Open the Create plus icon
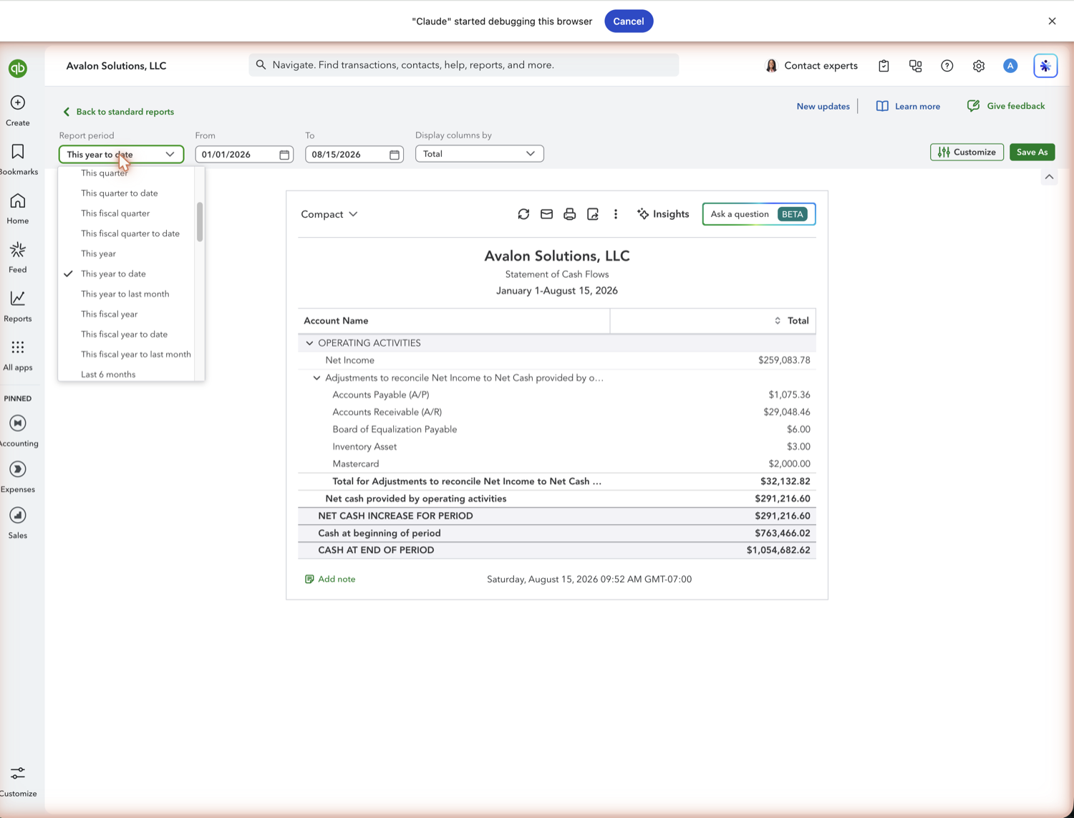 tap(18, 103)
